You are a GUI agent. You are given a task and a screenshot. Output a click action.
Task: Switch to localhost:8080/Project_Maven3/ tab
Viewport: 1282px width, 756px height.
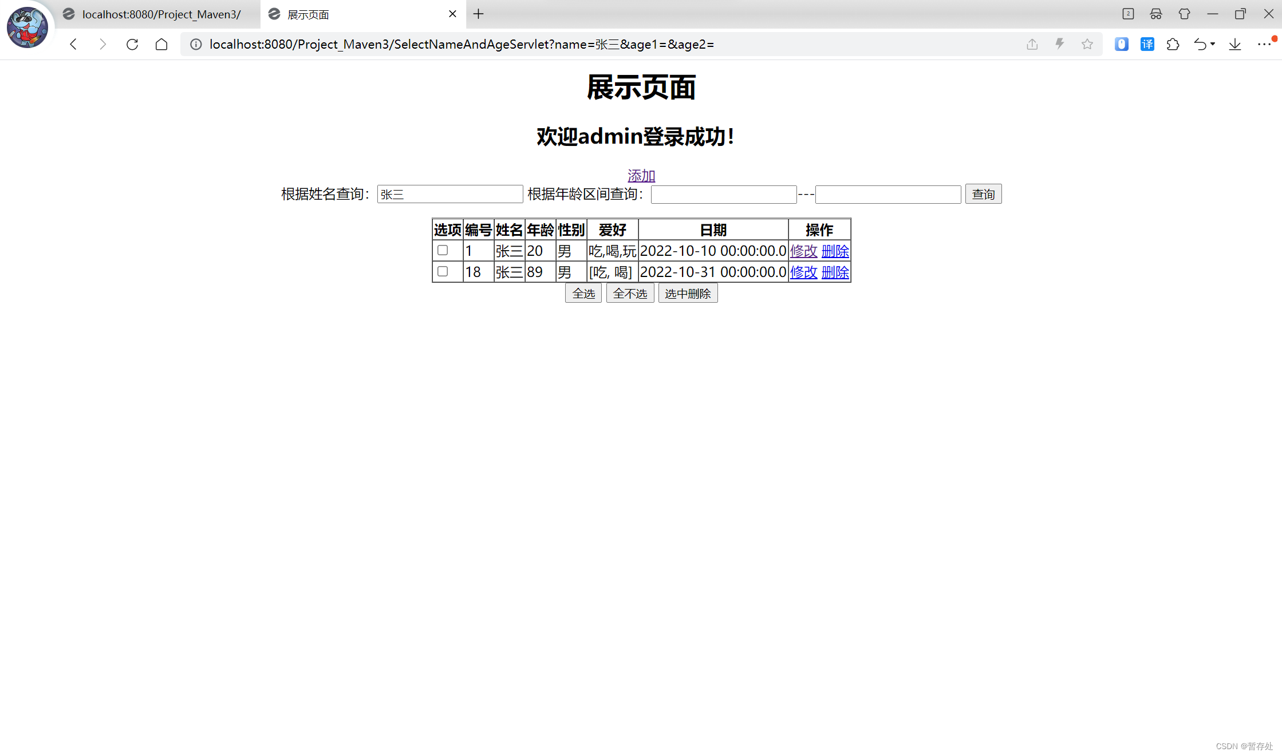(x=160, y=14)
